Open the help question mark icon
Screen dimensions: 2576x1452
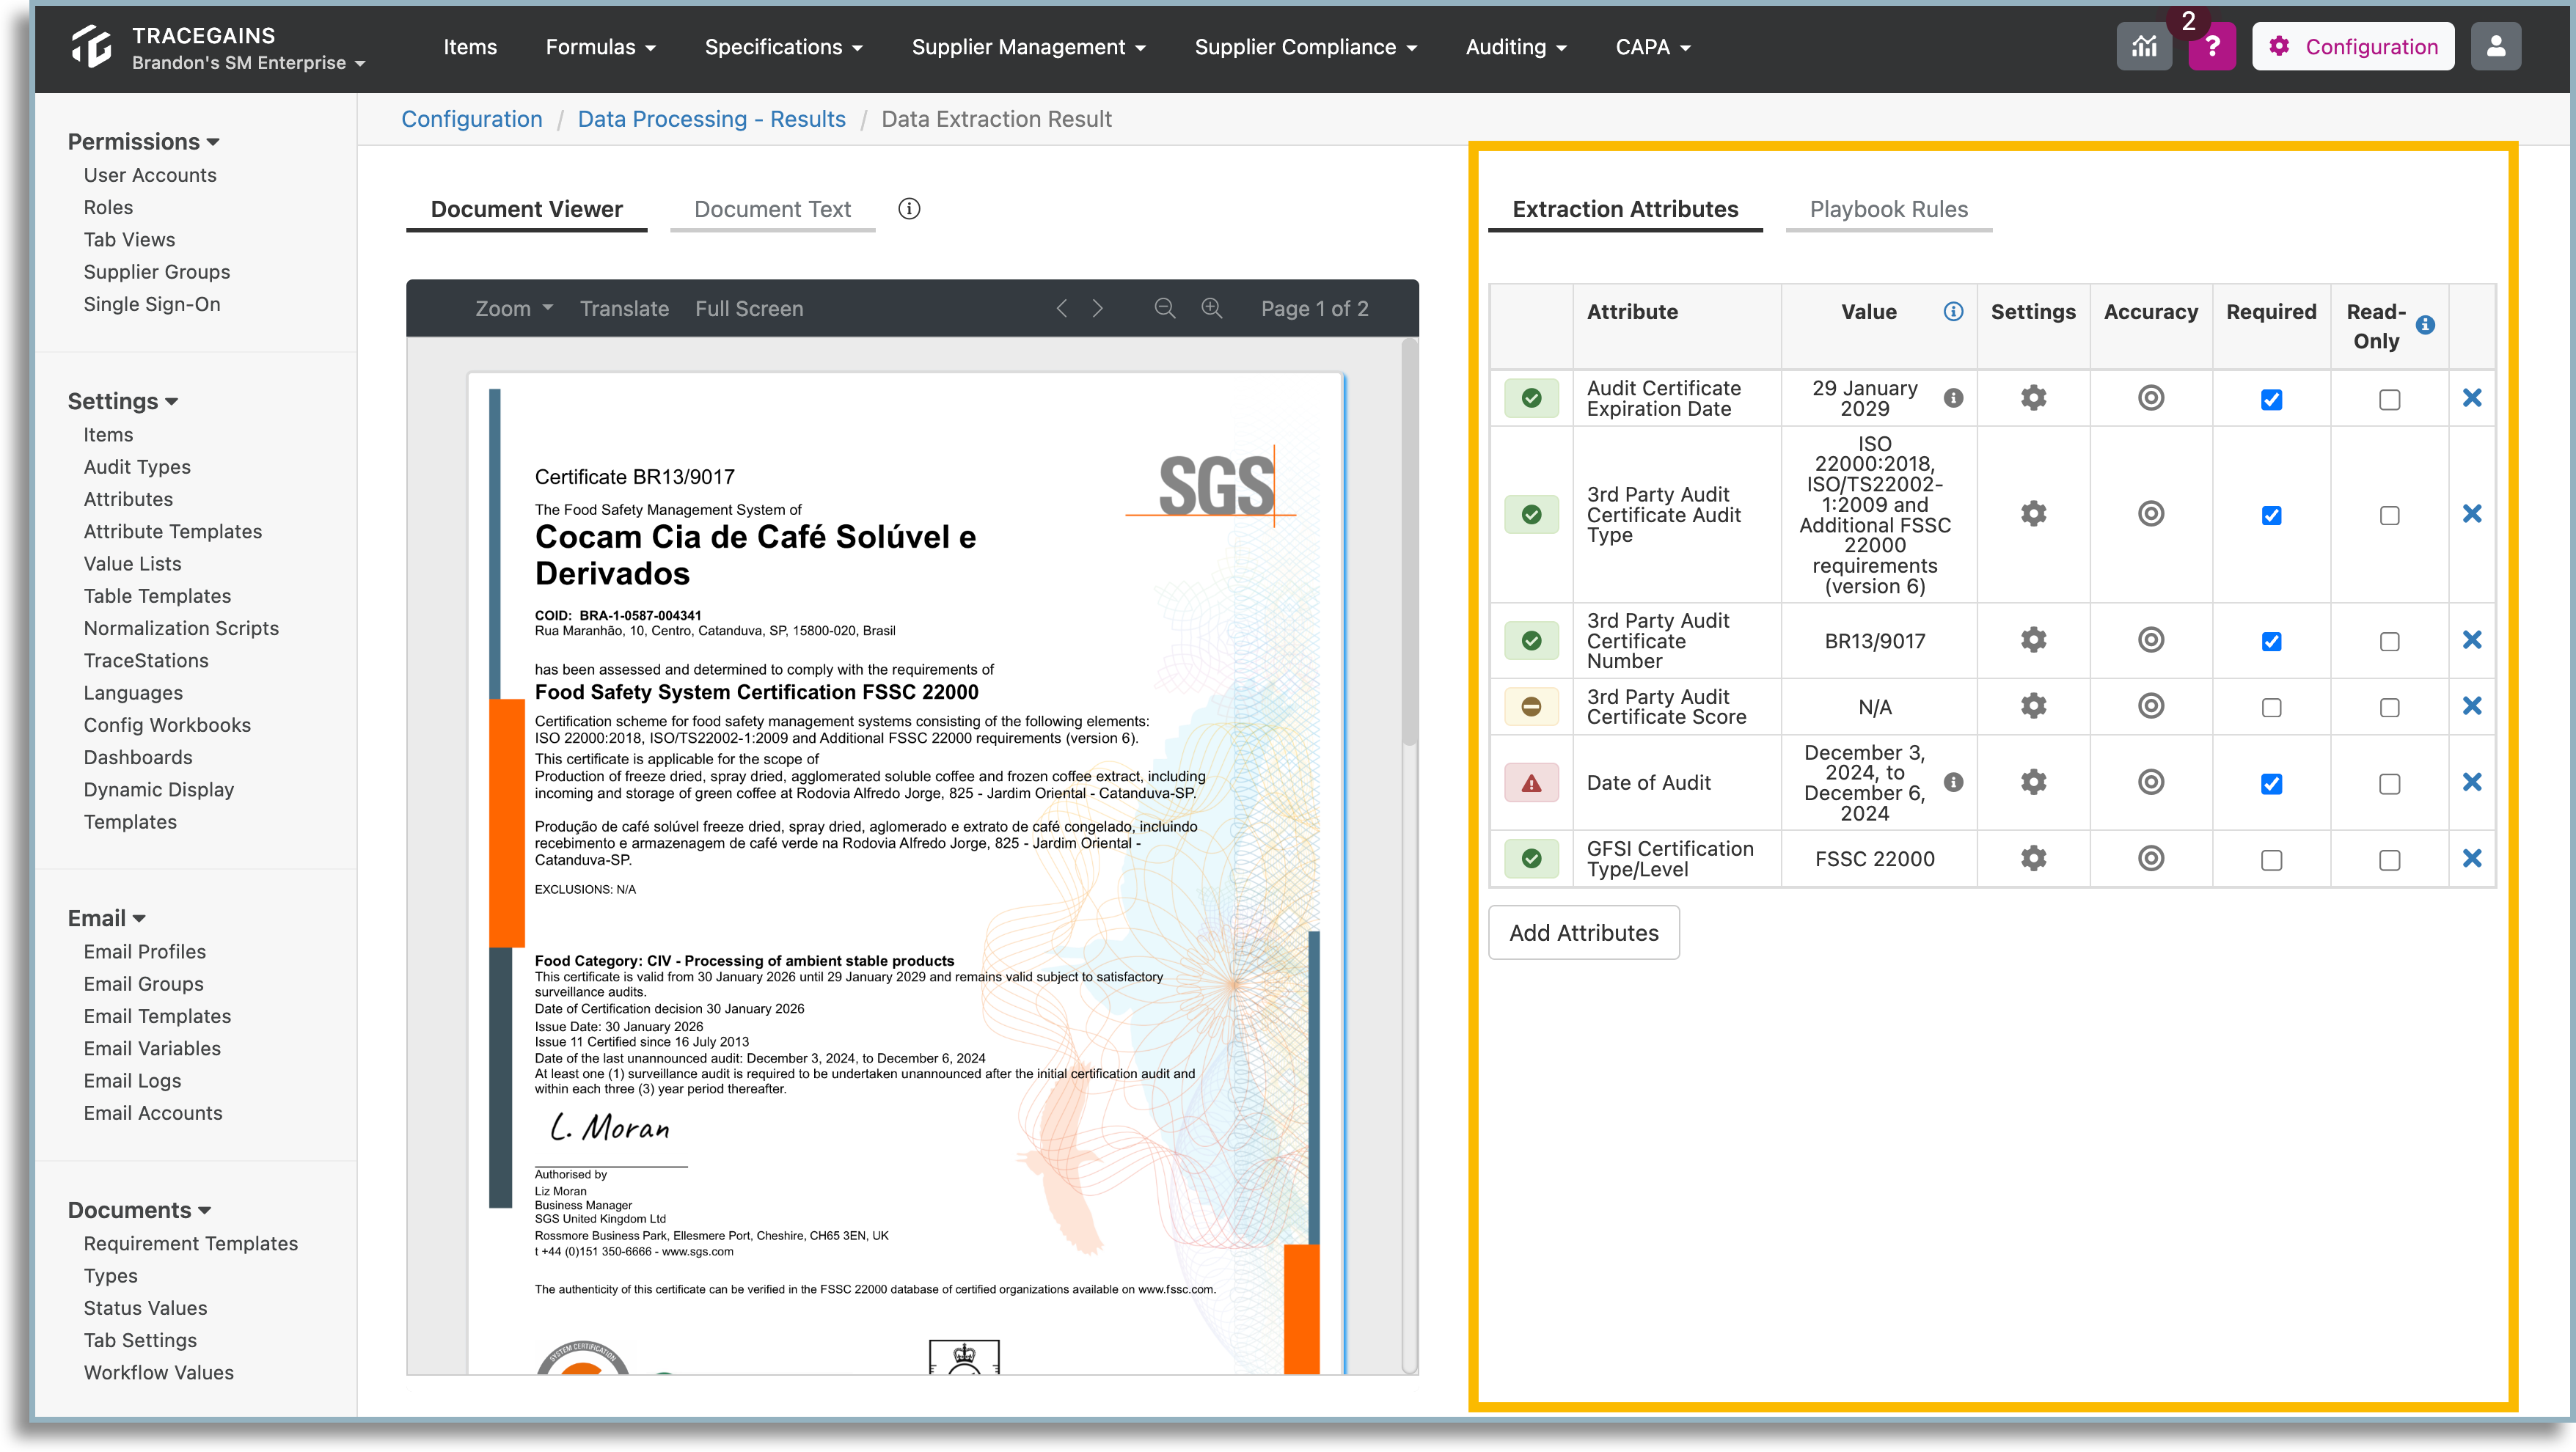[x=2211, y=46]
